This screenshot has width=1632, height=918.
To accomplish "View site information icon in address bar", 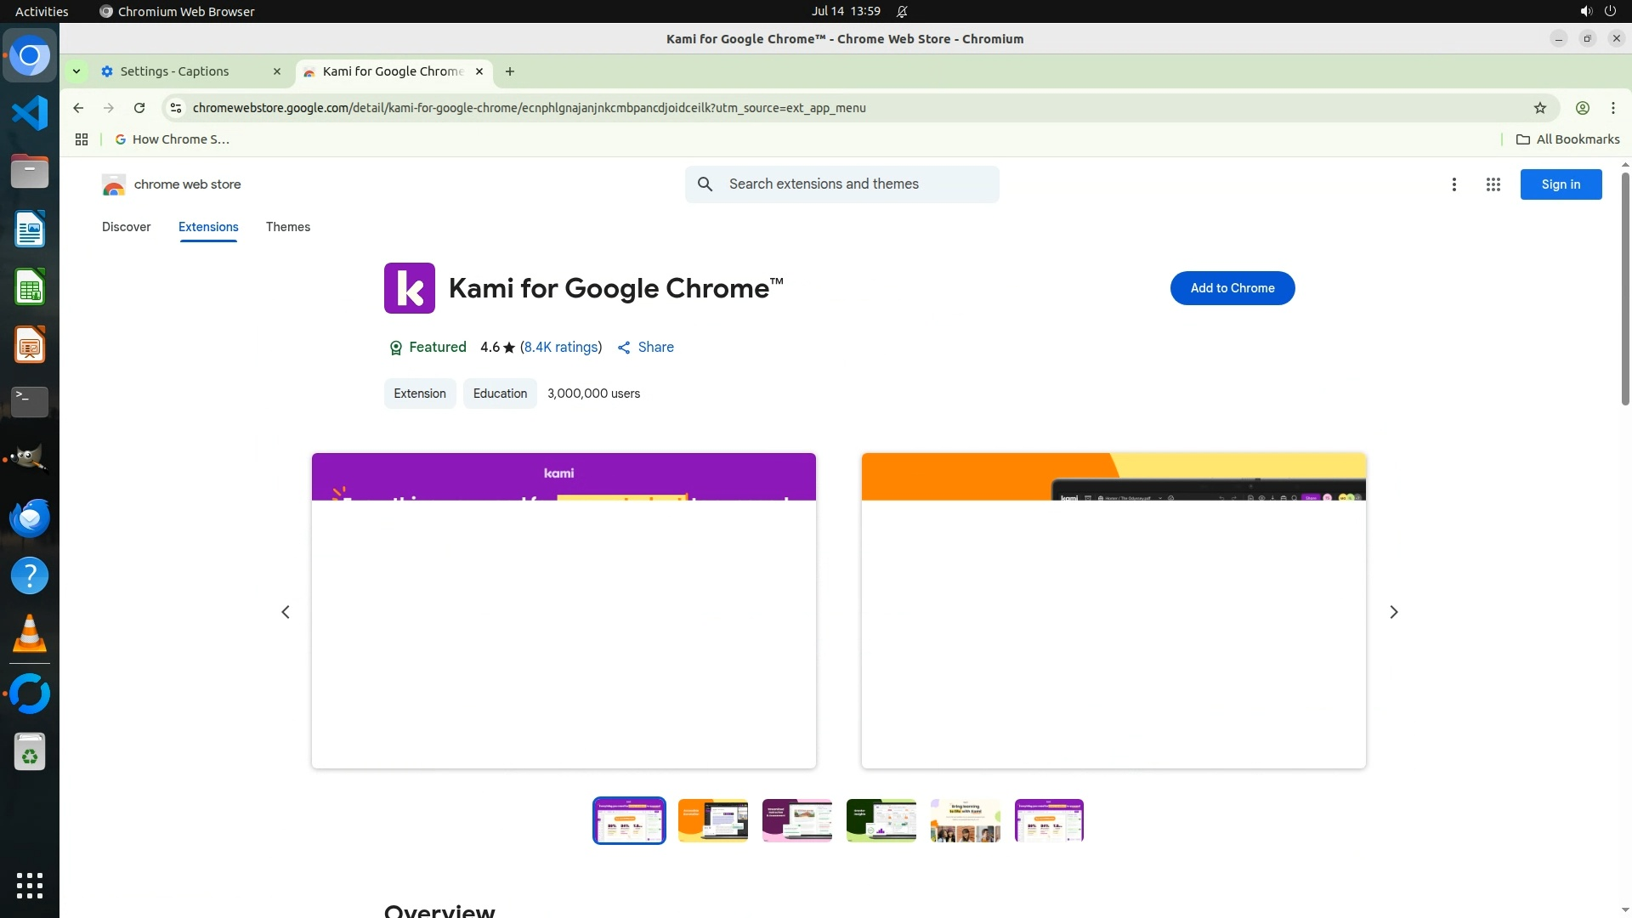I will click(176, 108).
